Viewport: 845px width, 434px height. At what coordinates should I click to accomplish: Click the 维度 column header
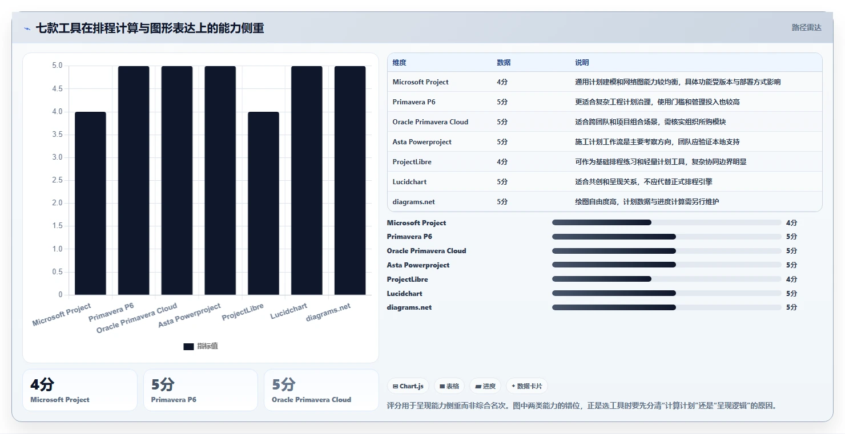coord(400,63)
